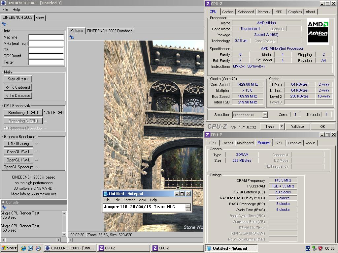Open the Format menu in Notepad
The width and height of the screenshot is (338, 253).
(x=129, y=200)
